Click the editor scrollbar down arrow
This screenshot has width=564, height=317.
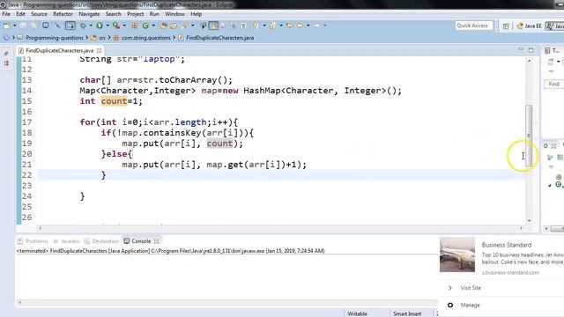(x=529, y=221)
